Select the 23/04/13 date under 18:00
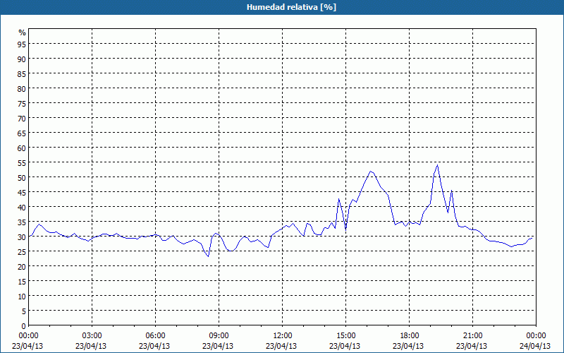Viewport: 564px width, 353px height. [x=408, y=346]
